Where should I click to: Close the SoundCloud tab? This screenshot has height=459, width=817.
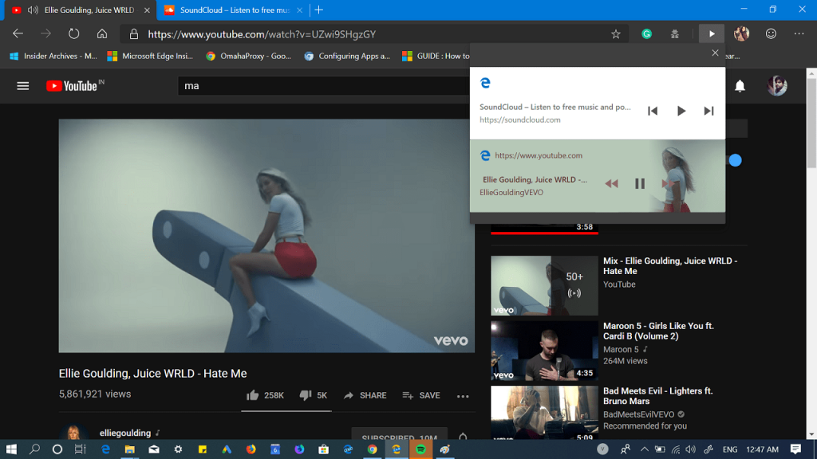[300, 10]
